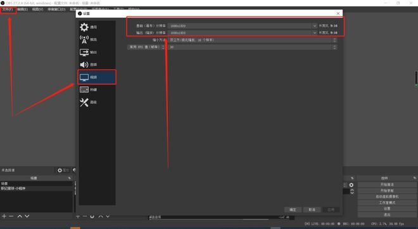This screenshot has width=418, height=229.
Task: Open the Edit (编辑) menu
Action: click(x=23, y=9)
